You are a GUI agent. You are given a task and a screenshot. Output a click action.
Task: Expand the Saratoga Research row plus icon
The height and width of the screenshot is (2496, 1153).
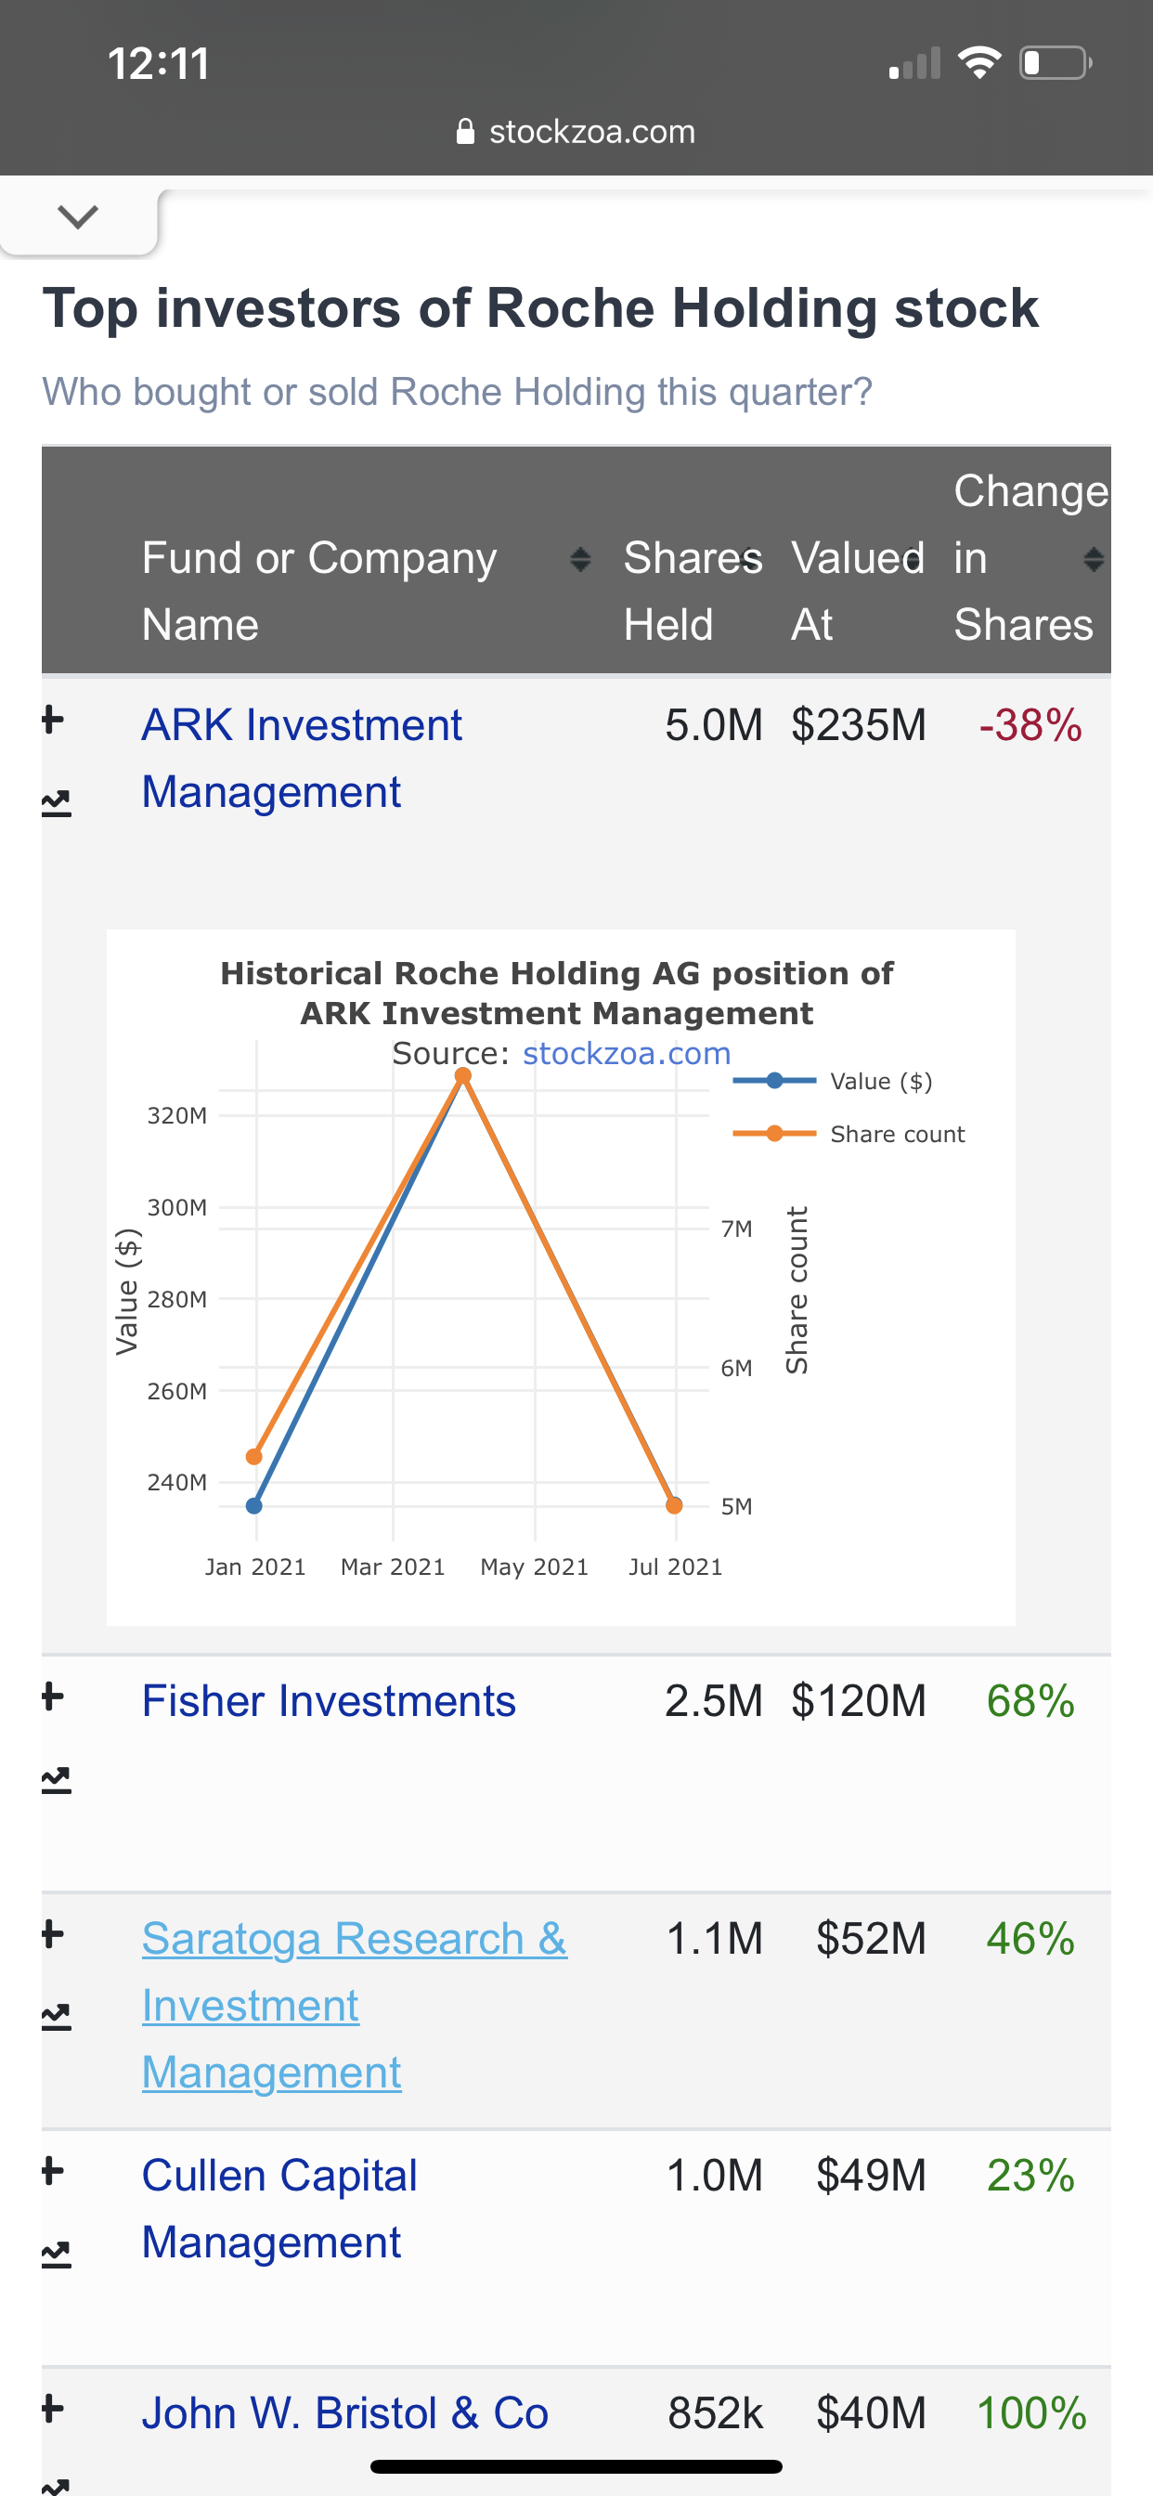(x=53, y=1934)
